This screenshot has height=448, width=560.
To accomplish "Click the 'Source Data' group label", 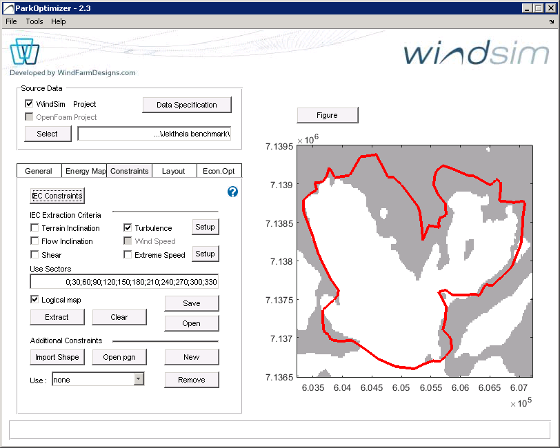I will coord(42,88).
